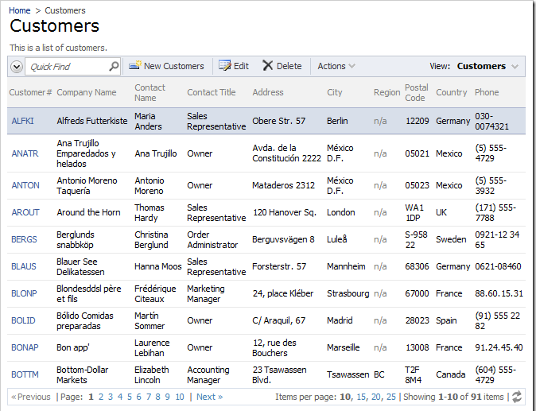Go to page 2
Viewport: 536px width, 411px height.
101,397
